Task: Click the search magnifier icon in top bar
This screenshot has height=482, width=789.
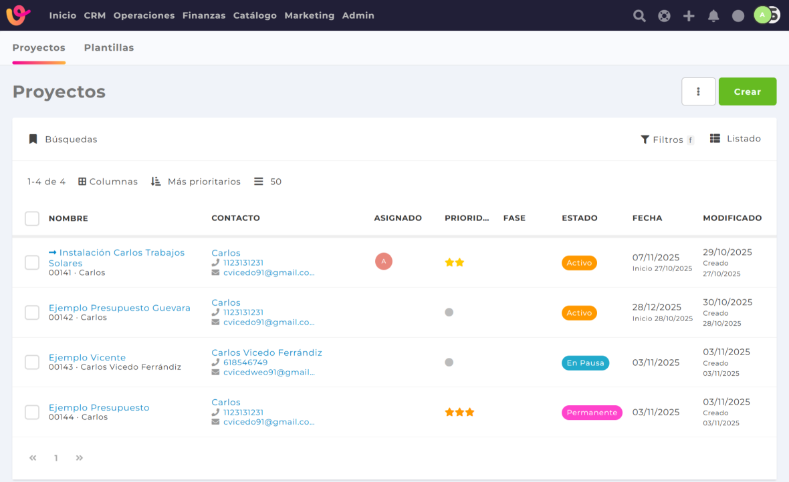Action: [639, 16]
